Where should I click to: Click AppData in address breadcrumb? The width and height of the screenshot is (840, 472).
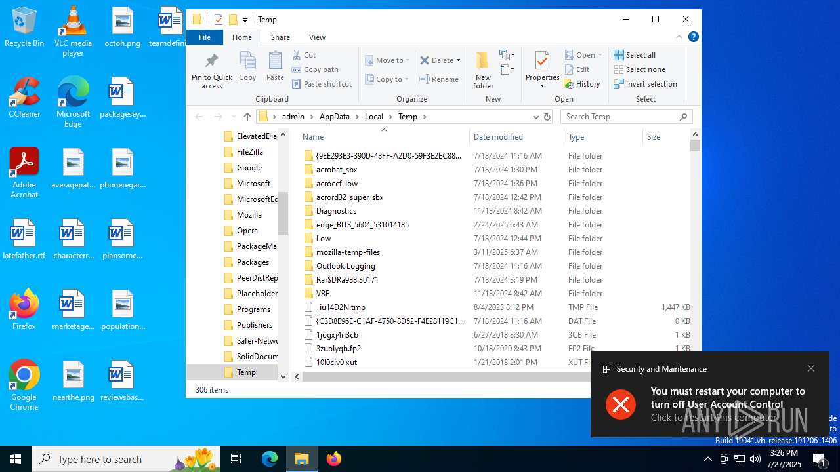coord(335,117)
